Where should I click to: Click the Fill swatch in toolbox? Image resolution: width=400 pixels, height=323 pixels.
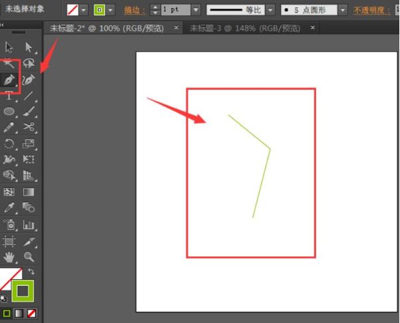[x=7, y=274]
